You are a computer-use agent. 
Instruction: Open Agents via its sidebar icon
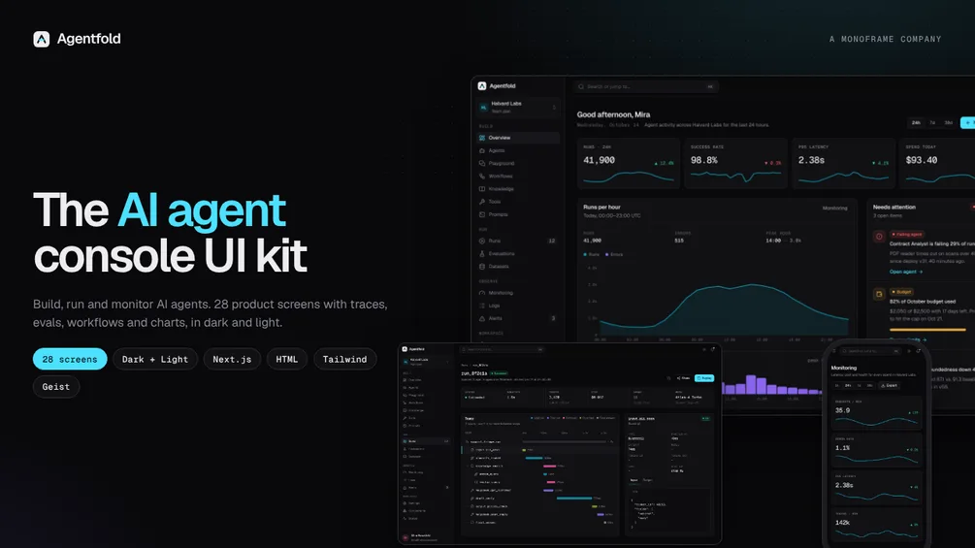(482, 150)
